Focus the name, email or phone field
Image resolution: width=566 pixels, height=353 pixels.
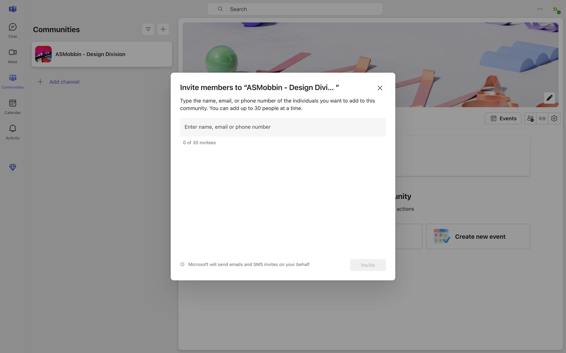[283, 127]
